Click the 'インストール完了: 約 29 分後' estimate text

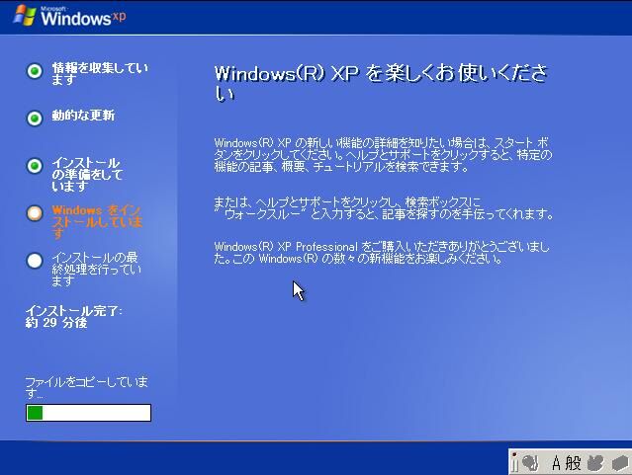(73, 317)
